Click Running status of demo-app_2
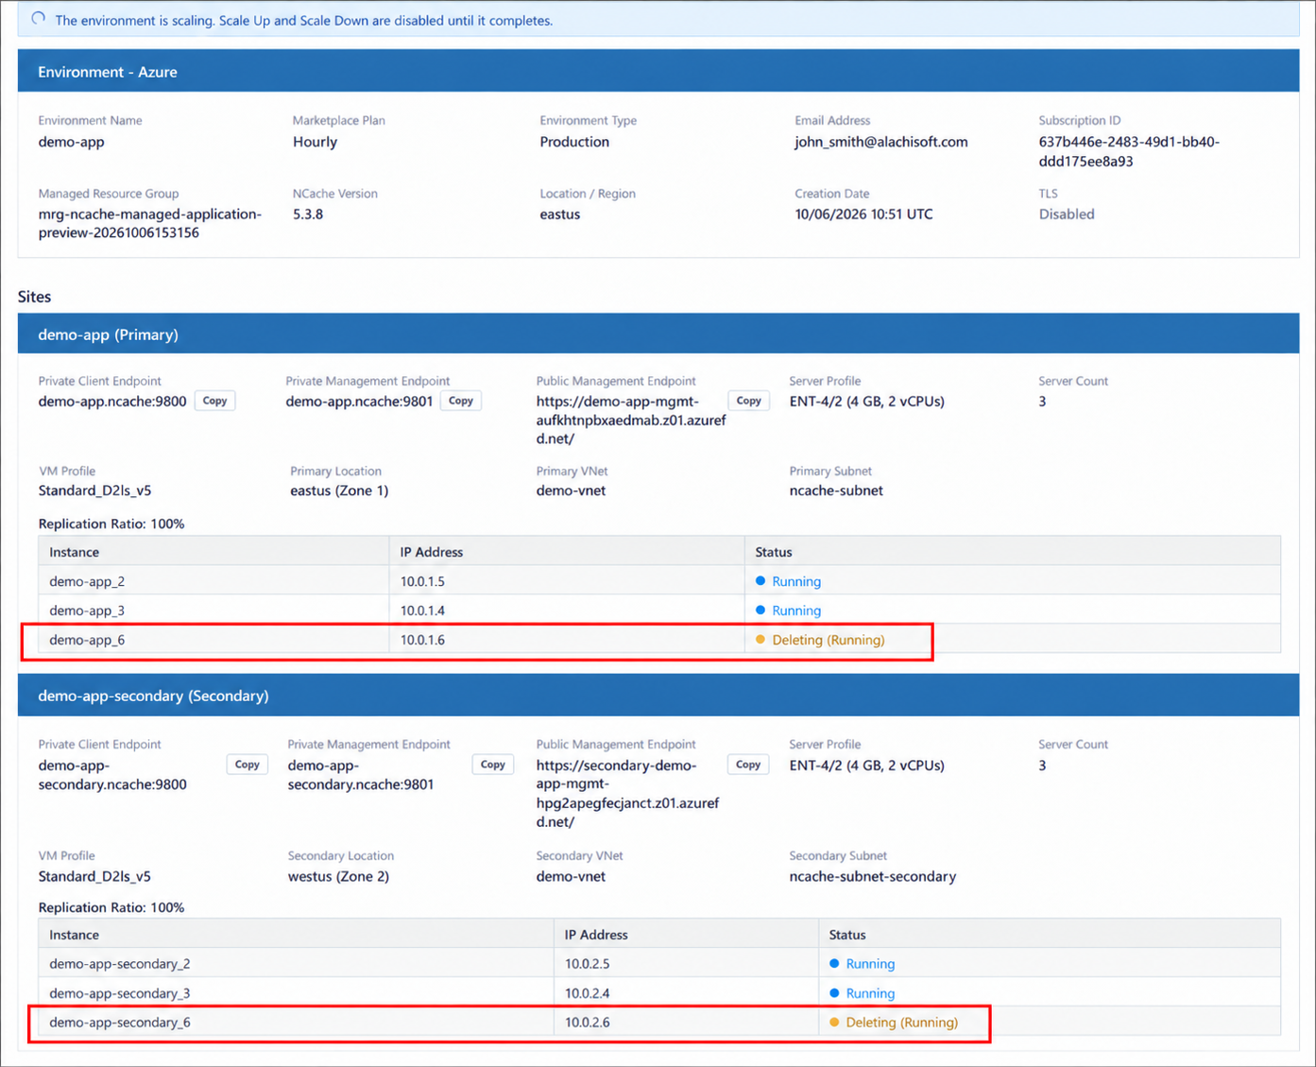The height and width of the screenshot is (1067, 1316). [796, 581]
